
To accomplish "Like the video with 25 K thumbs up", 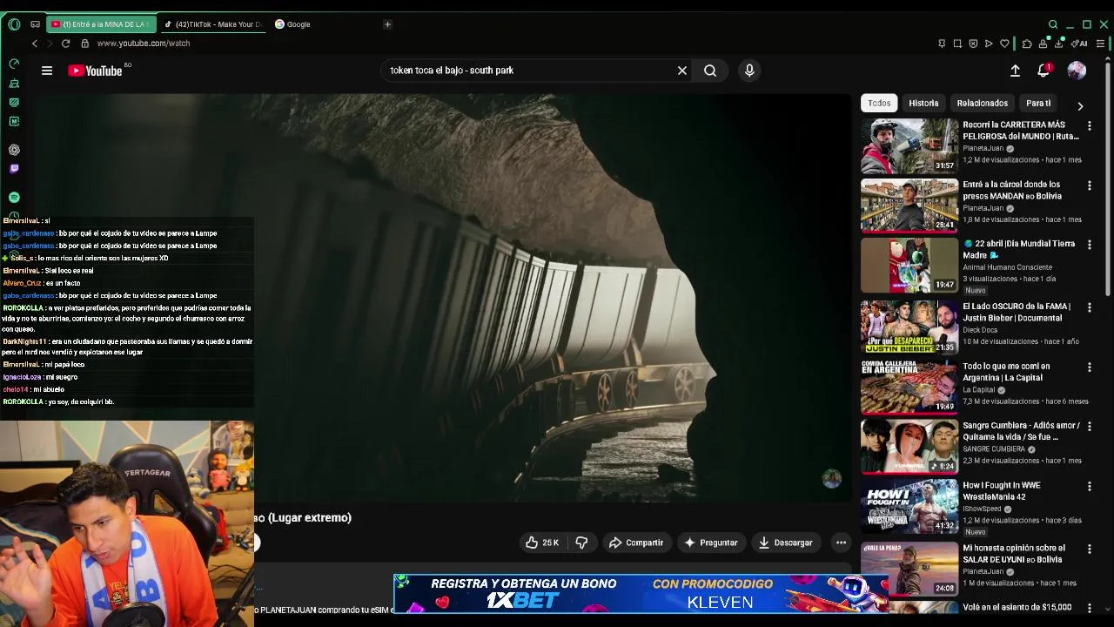I will tap(542, 543).
